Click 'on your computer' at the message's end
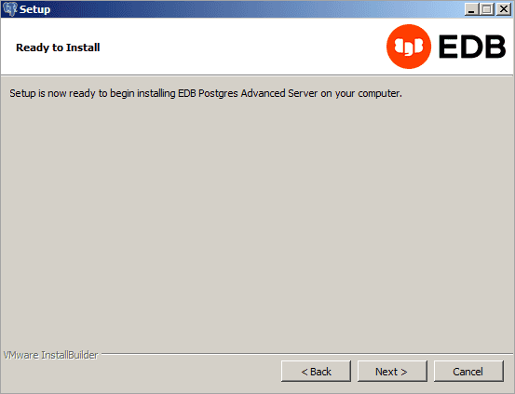 pos(361,93)
